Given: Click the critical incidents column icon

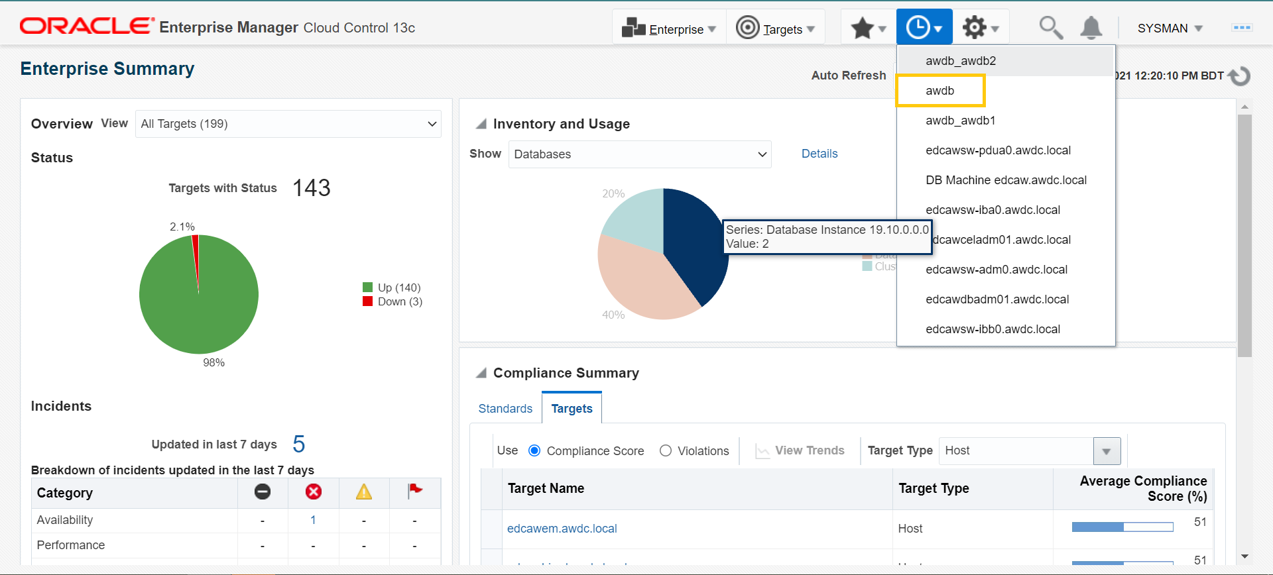Looking at the screenshot, I should pyautogui.click(x=314, y=492).
